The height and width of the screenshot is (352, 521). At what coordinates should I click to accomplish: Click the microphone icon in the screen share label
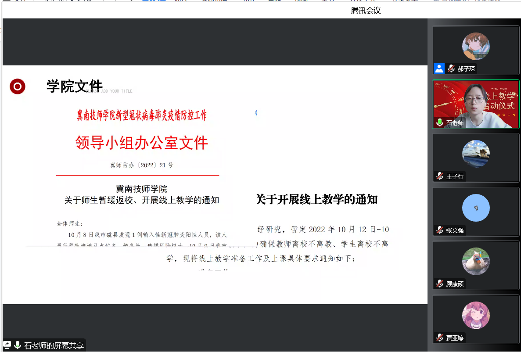tap(18, 345)
